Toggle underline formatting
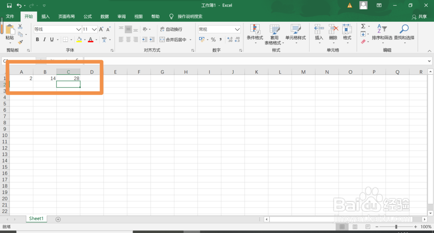This screenshot has width=434, height=233. click(52, 39)
